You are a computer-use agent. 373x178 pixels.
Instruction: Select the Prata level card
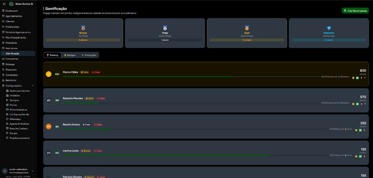[x=165, y=33]
